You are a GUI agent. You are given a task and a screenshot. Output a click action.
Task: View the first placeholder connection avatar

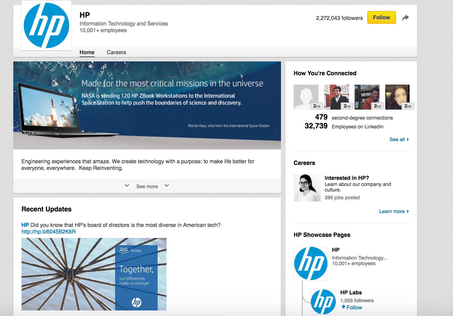(306, 97)
